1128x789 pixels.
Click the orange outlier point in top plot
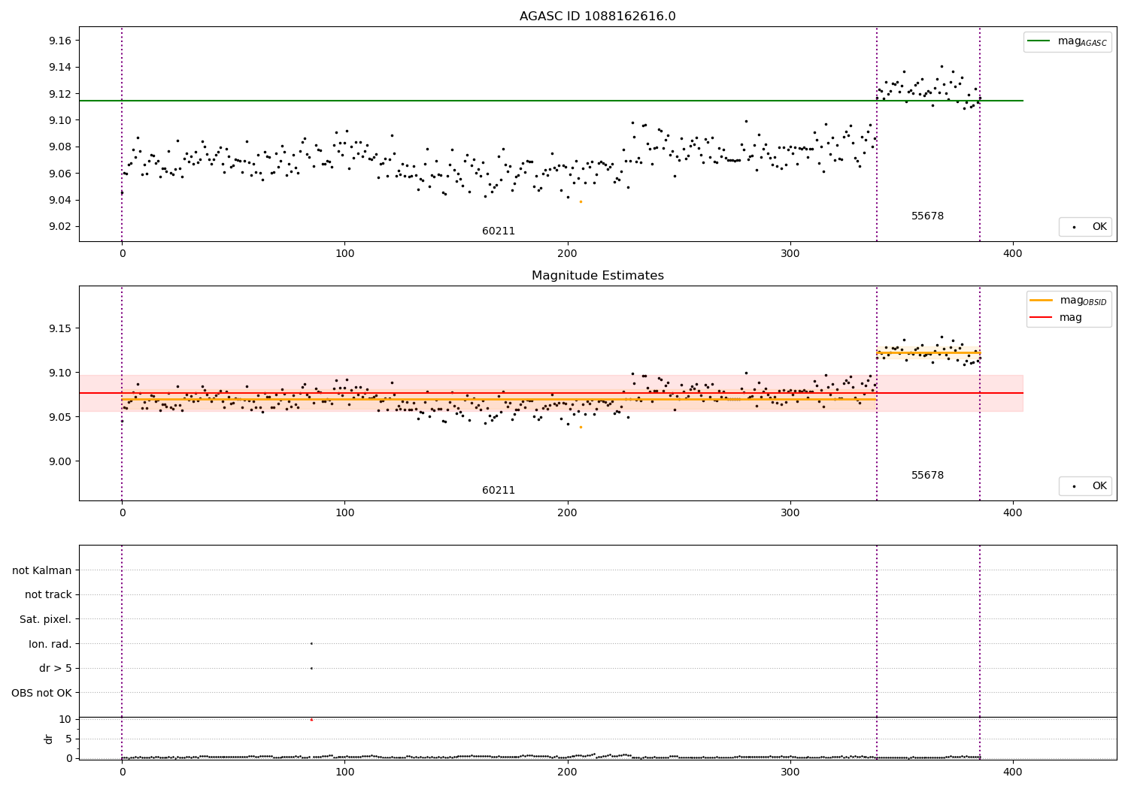[580, 201]
